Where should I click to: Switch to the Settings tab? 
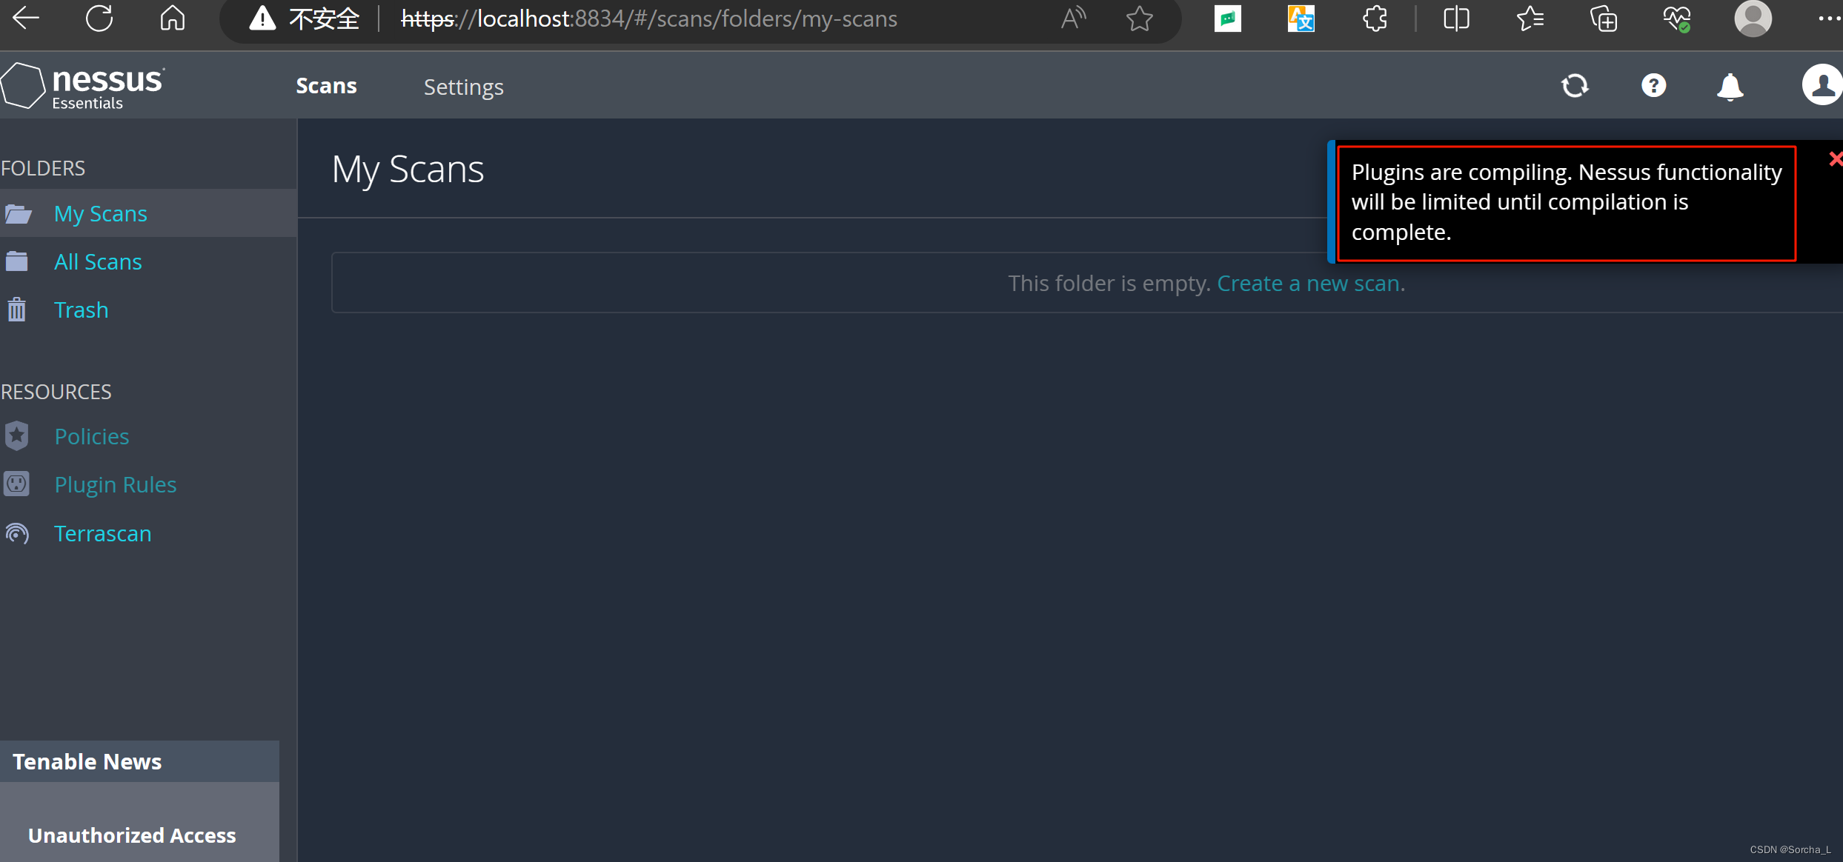pyautogui.click(x=463, y=87)
